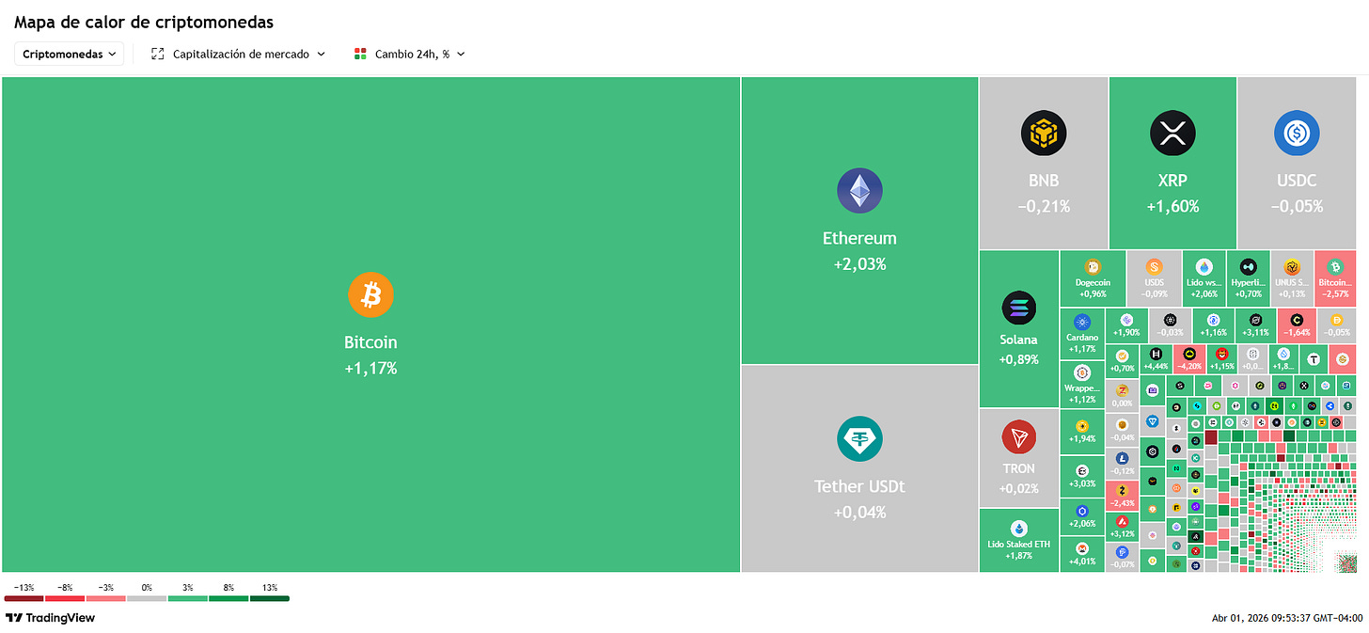1369x633 pixels.
Task: Select the −13% dark red legend swatch
Action: pyautogui.click(x=24, y=598)
